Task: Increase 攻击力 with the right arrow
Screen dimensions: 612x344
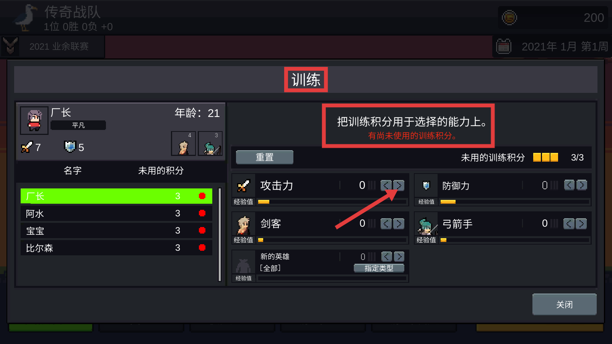Action: [x=399, y=185]
